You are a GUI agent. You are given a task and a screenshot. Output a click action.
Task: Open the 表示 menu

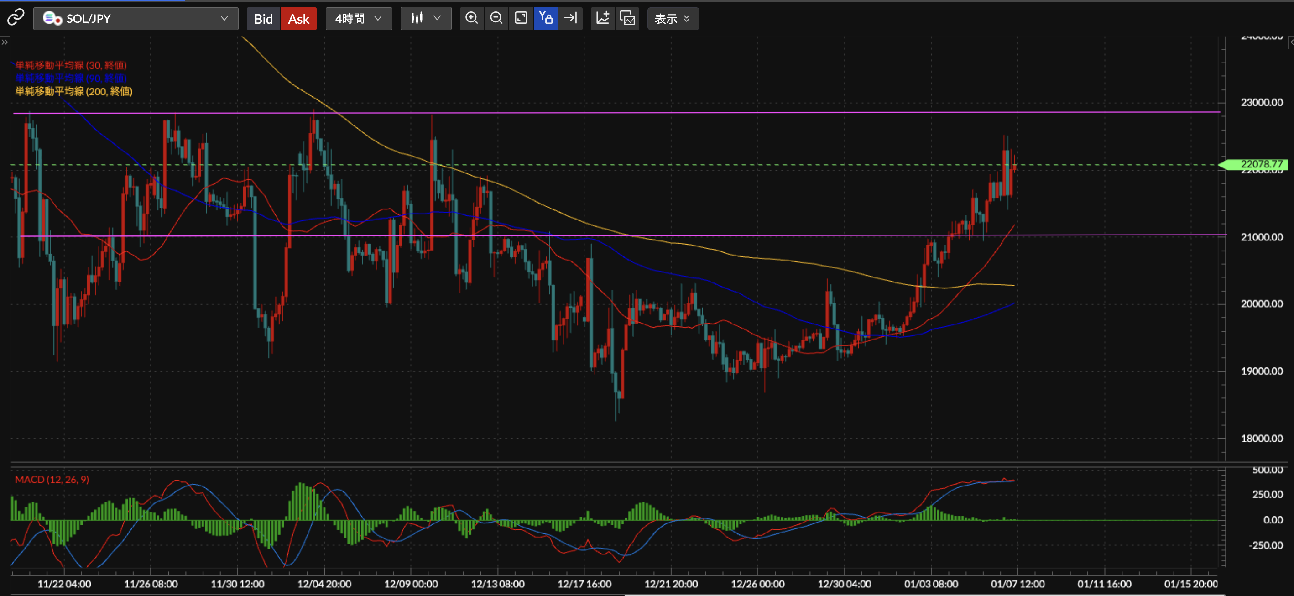(x=672, y=19)
